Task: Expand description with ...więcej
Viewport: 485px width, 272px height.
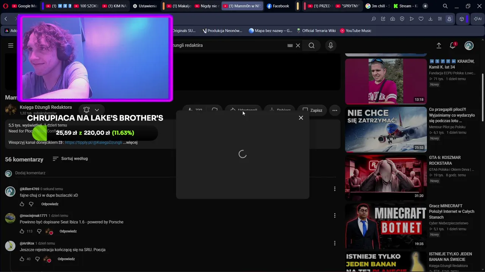Action: click(x=130, y=142)
